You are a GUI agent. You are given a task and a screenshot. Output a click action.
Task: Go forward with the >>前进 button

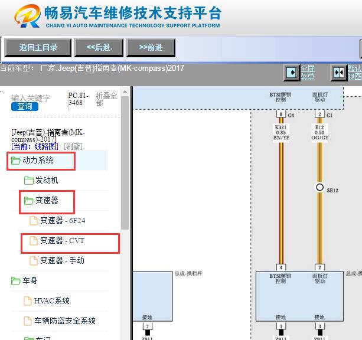[151, 48]
